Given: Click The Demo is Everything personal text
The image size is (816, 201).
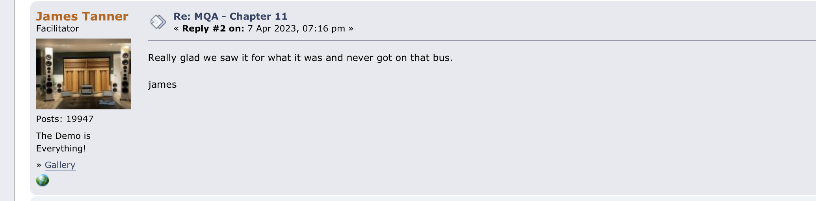Looking at the screenshot, I should pyautogui.click(x=63, y=142).
